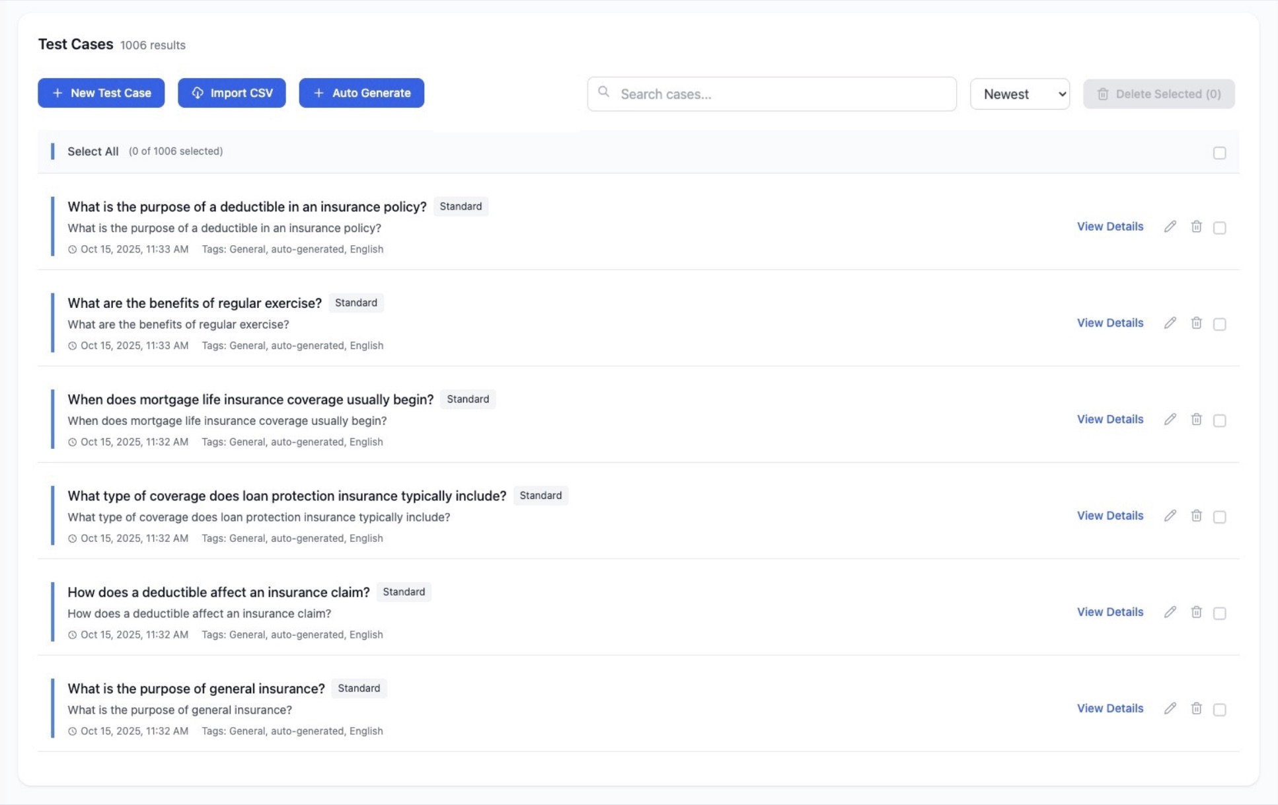Screen dimensions: 1278x805
Task: Edit the mortgage life insurance test case
Action: coord(1170,420)
